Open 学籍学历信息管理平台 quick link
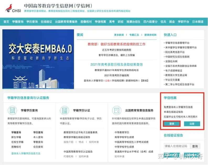Image resolution: width=208 pixels, height=165 pixels. click(x=177, y=43)
